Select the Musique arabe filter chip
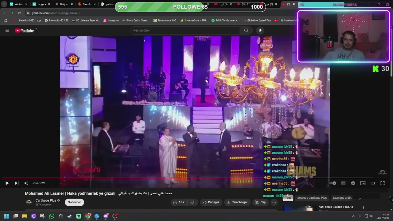Viewport: 393px width, 221px height. tap(343, 198)
